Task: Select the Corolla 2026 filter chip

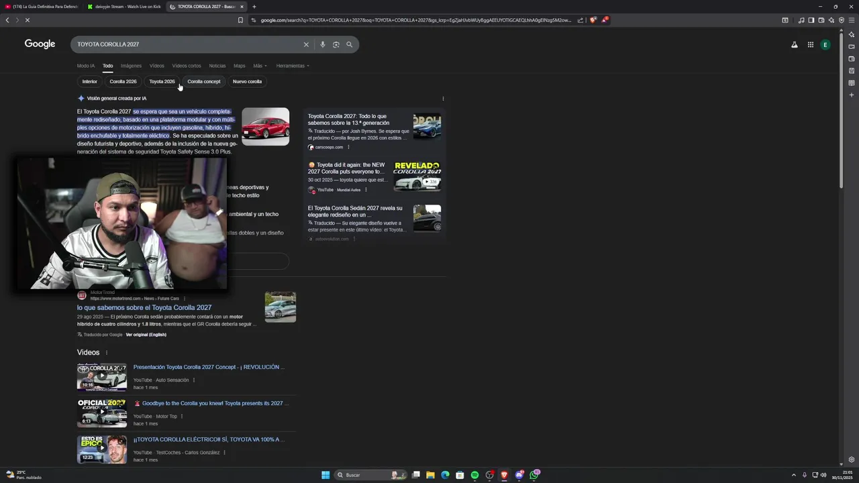Action: point(123,82)
